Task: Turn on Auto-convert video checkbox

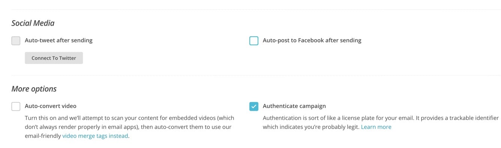Action: click(x=16, y=106)
